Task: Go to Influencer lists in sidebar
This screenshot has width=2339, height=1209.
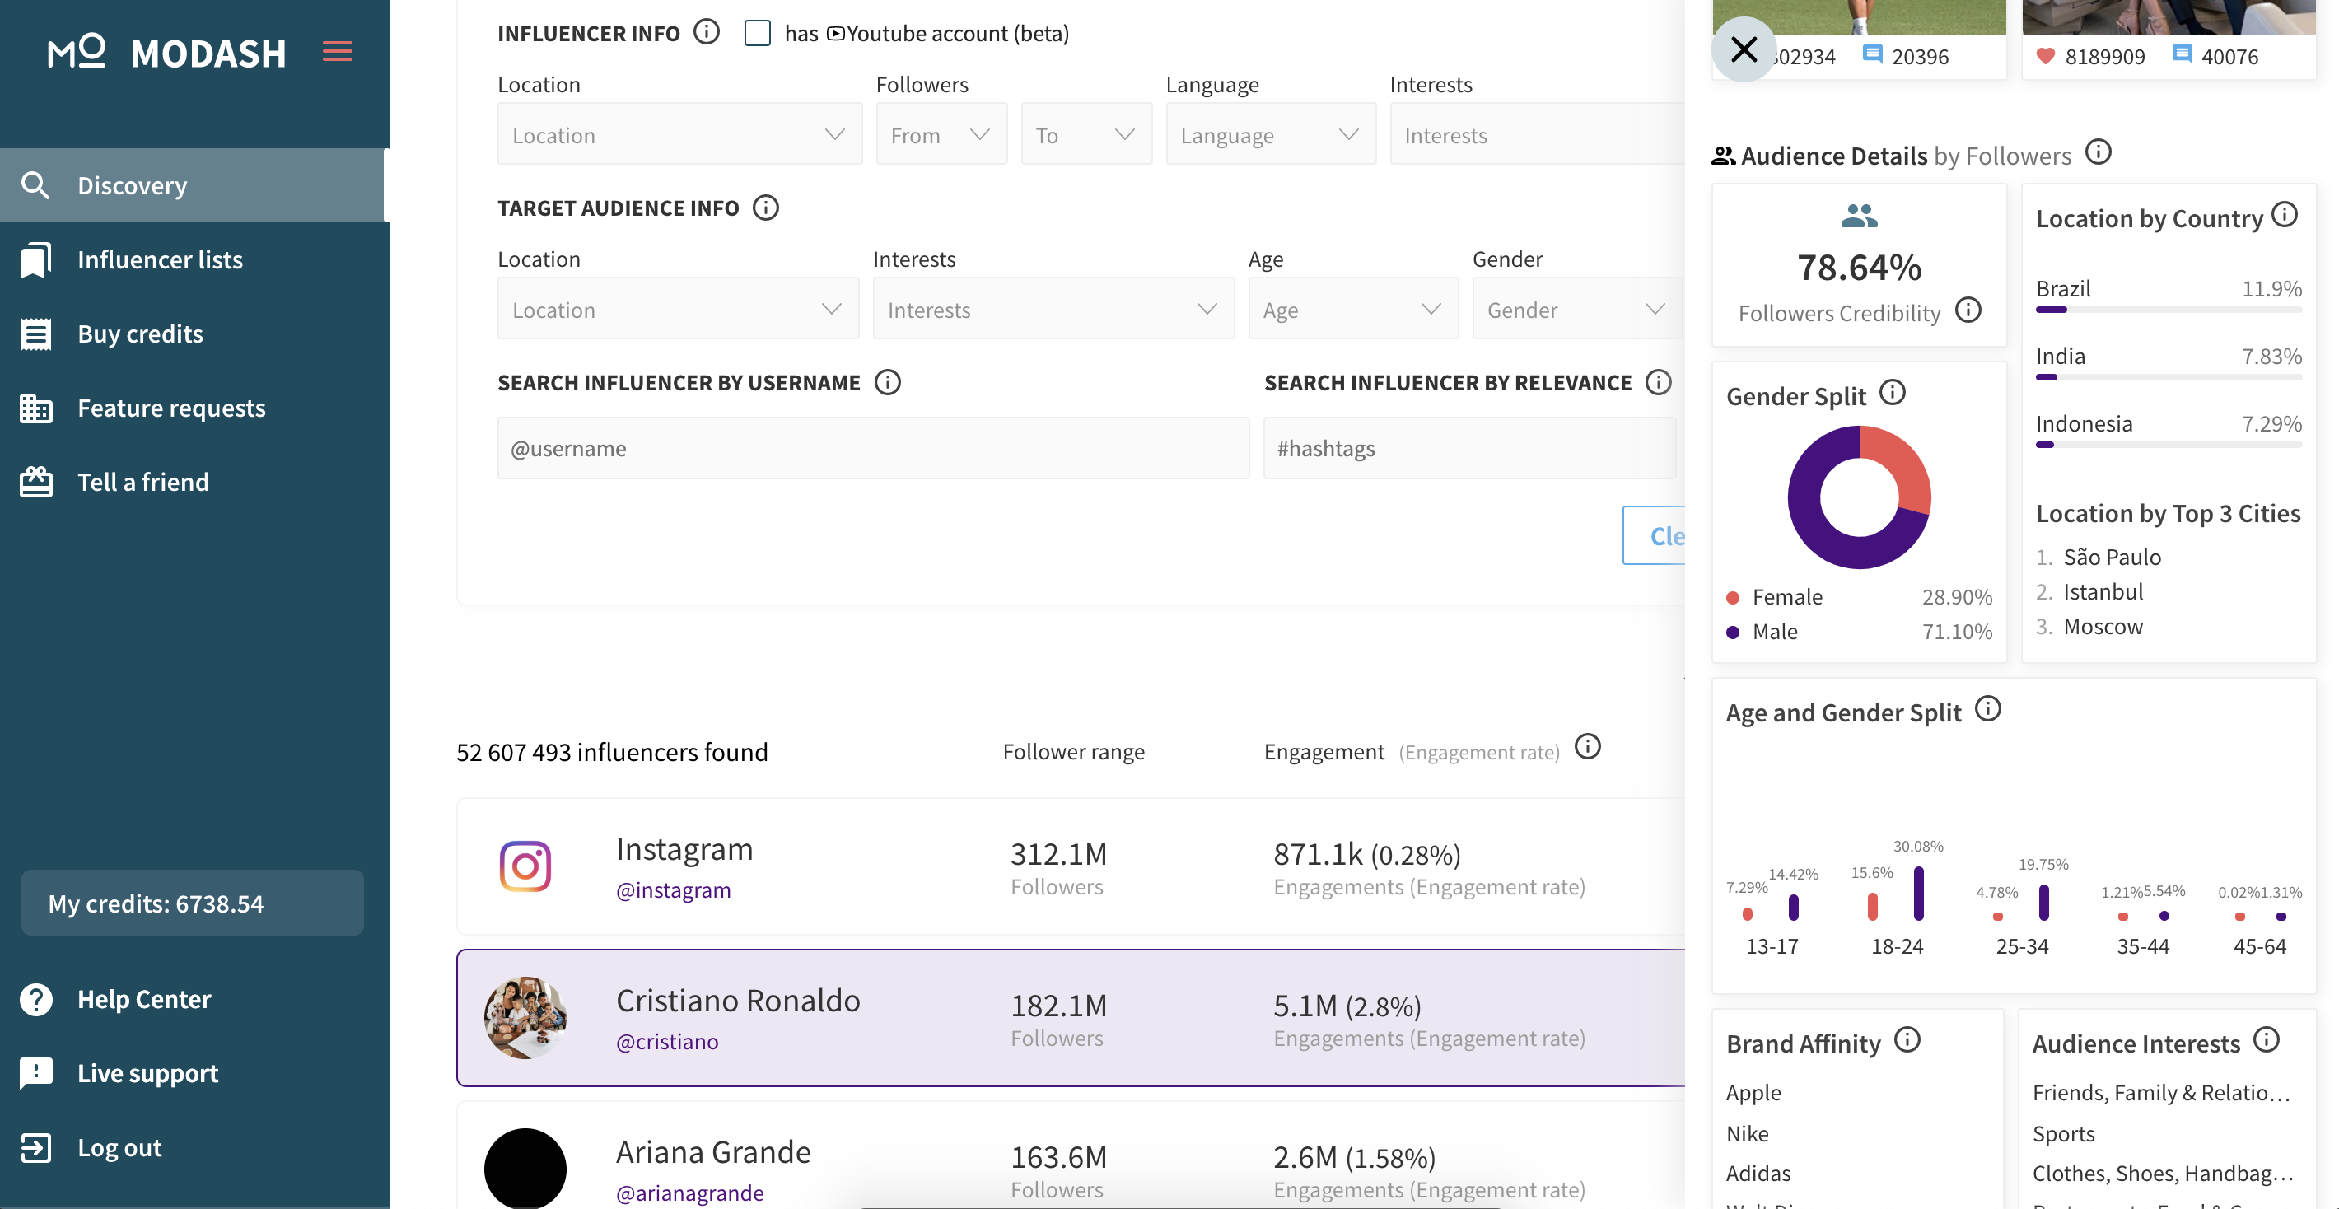Action: click(x=160, y=259)
